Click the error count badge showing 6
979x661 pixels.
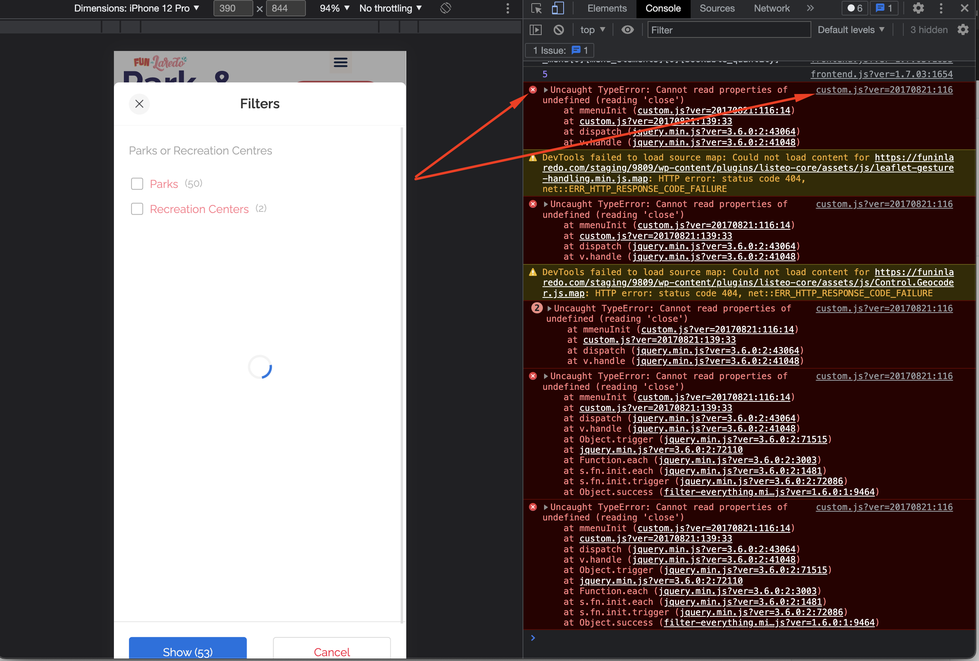point(855,8)
